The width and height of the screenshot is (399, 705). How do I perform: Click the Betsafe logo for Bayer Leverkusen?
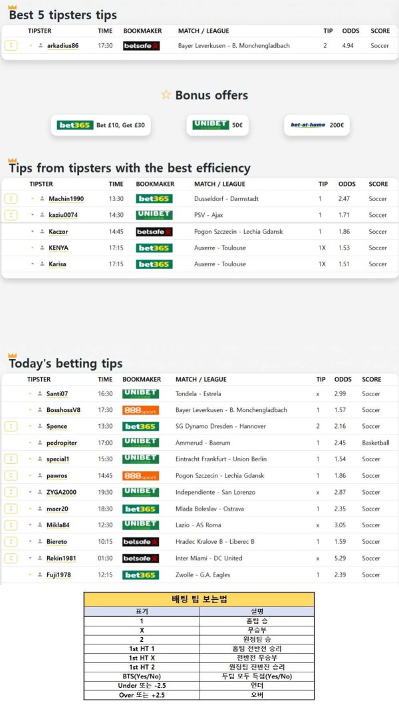coord(141,46)
